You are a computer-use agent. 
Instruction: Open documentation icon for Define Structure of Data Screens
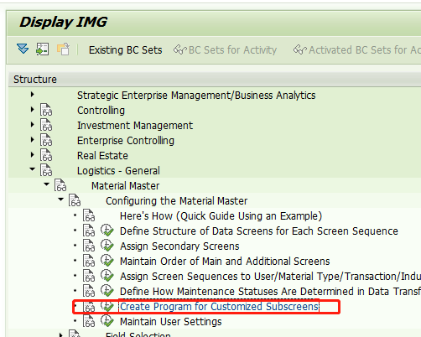(89, 231)
